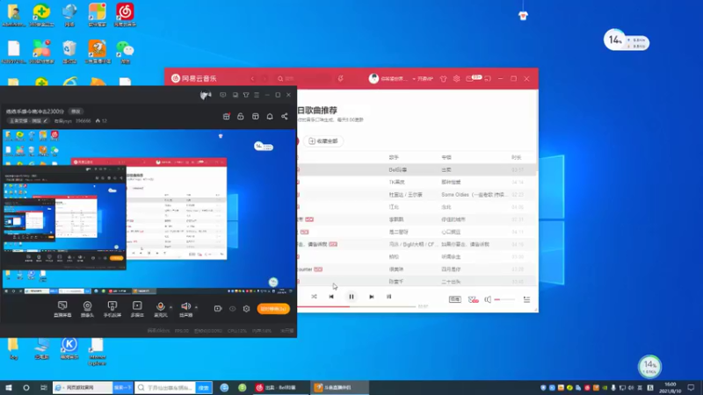Expand the account dropdown arrow beside the username
This screenshot has height=395, width=703.
pyautogui.click(x=414, y=79)
